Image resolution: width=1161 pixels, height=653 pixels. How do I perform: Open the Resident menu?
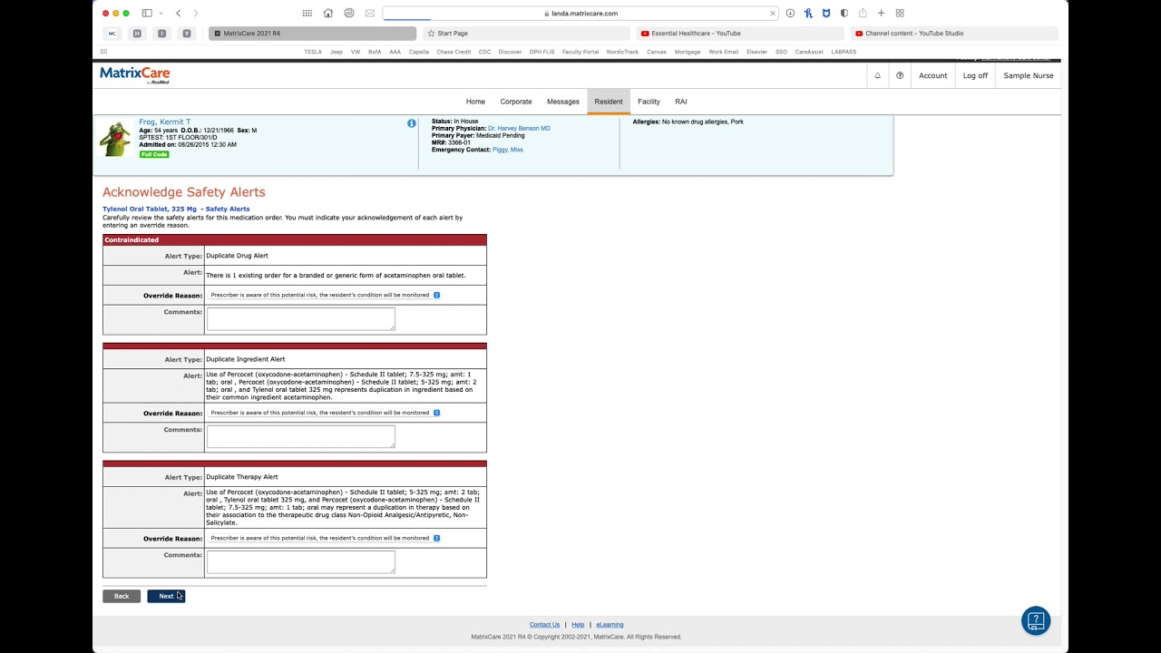pos(609,102)
